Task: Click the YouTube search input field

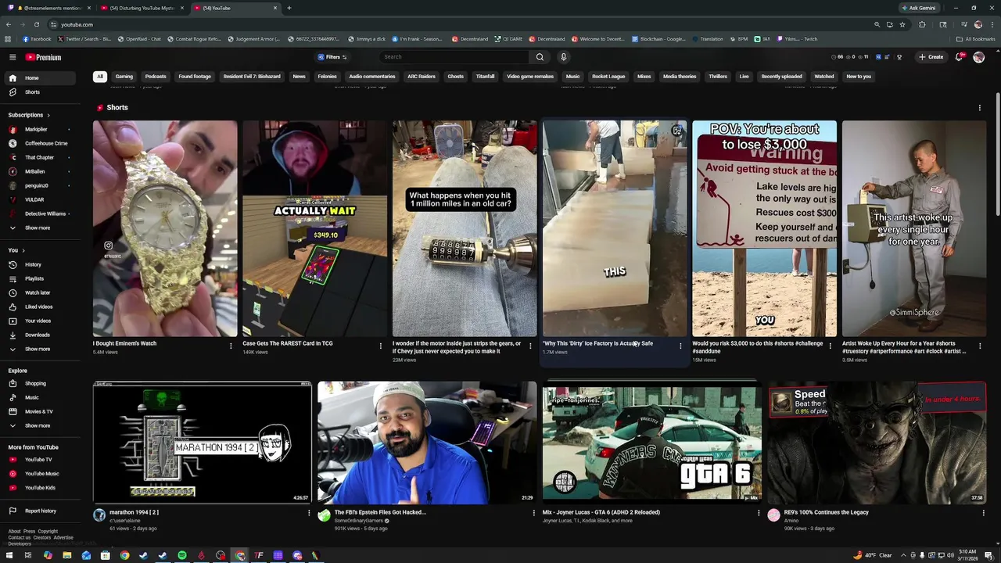Action: (x=455, y=57)
